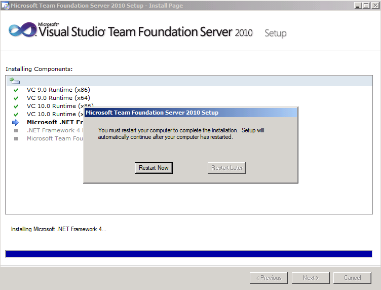The height and width of the screenshot is (290, 381).
Task: Close the setup window
Action: point(375,6)
